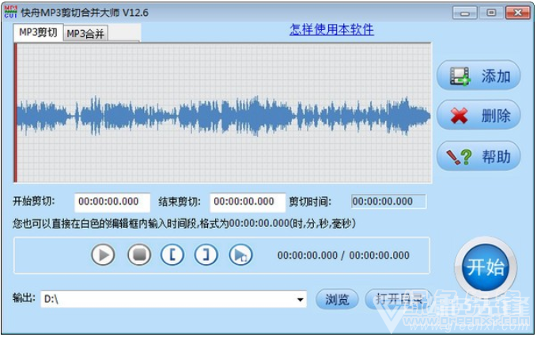Select the MP3剪切 tab
The height and width of the screenshot is (337, 537).
tap(38, 32)
